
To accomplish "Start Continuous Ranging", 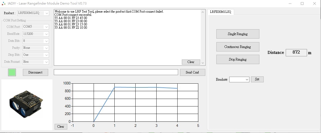I will (238, 47).
